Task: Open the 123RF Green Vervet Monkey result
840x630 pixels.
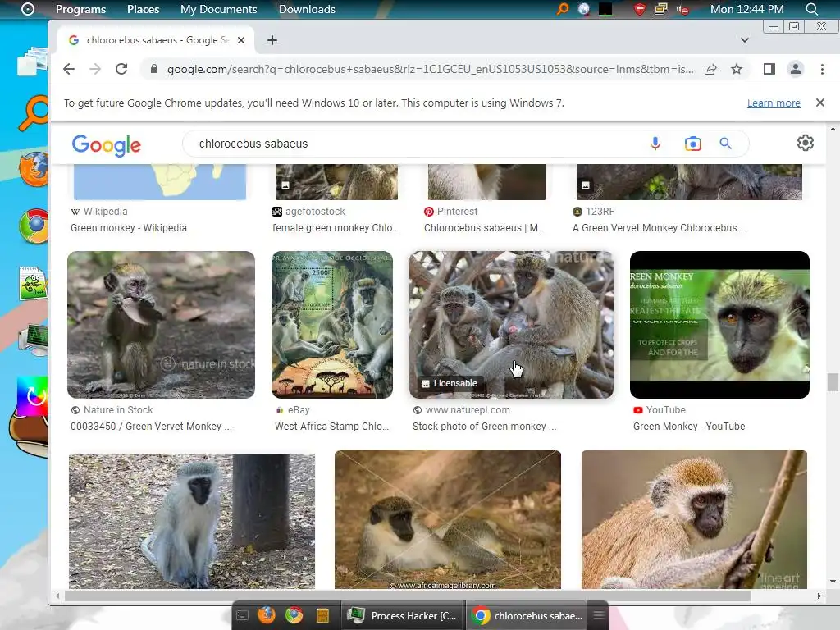Action: point(660,228)
